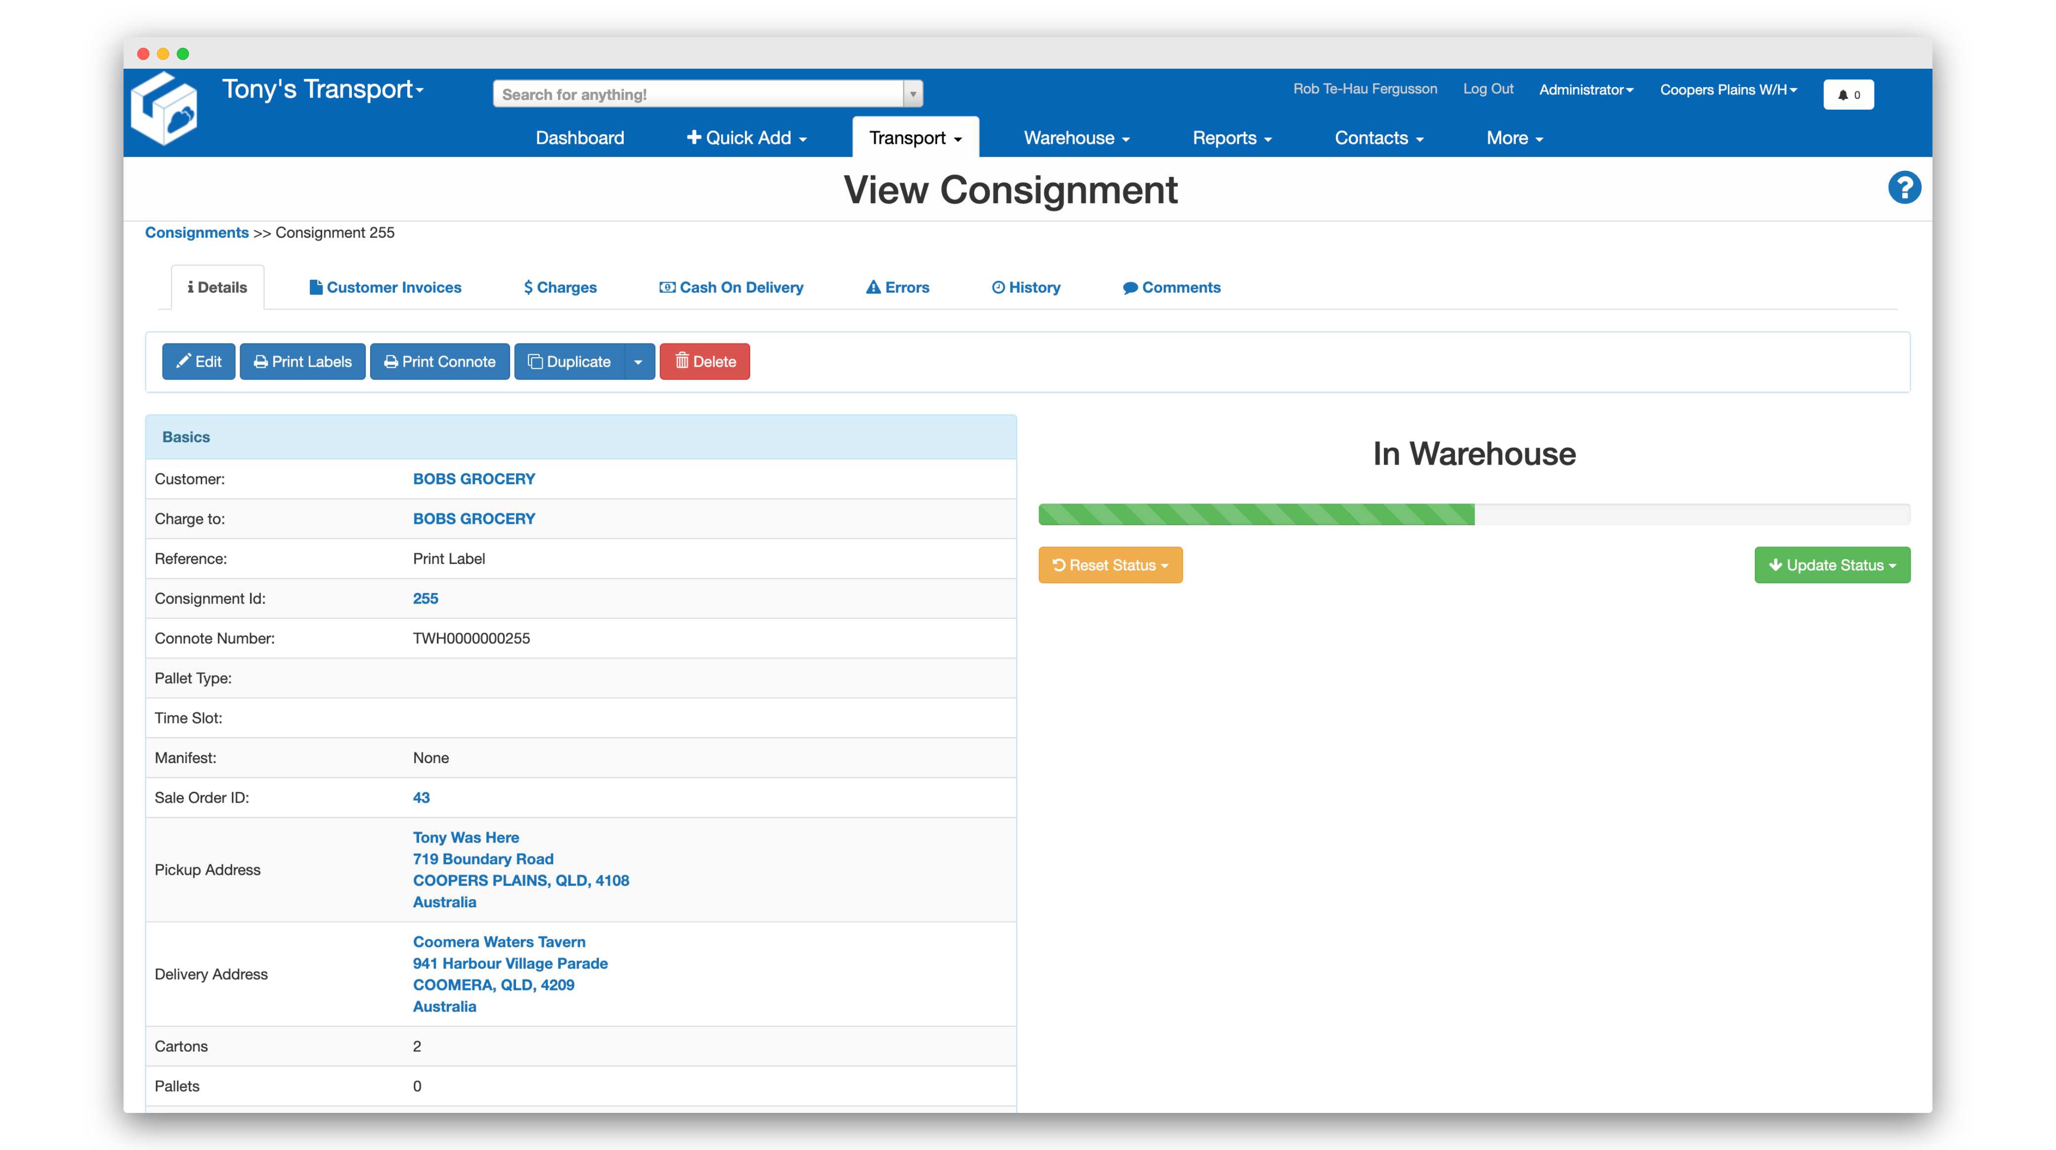
Task: Open the Cash On Delivery tab
Action: point(731,287)
